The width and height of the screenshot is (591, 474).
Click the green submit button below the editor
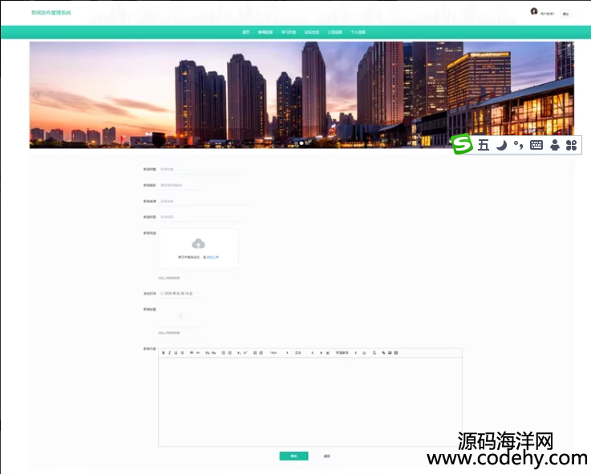(293, 456)
